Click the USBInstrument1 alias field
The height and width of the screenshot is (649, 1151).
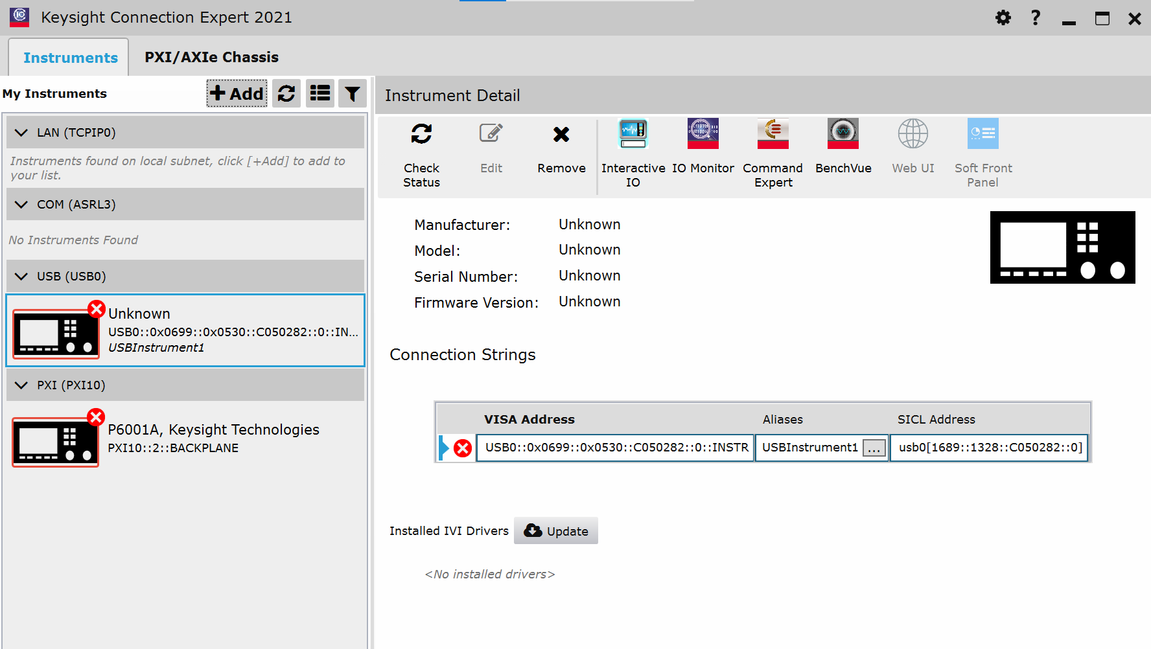point(810,448)
